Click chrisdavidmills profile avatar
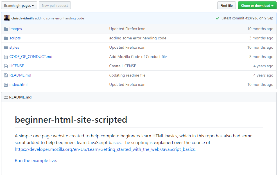278x177 pixels. (7, 18)
